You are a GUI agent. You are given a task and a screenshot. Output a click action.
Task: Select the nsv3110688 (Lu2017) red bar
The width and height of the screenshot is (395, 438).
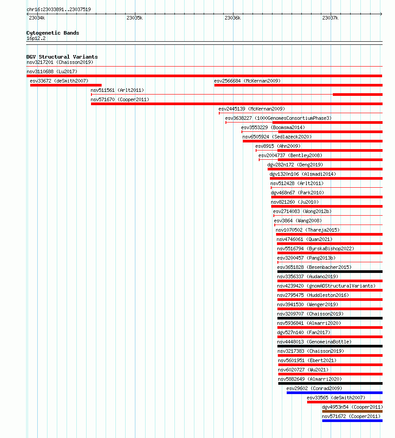(204, 76)
